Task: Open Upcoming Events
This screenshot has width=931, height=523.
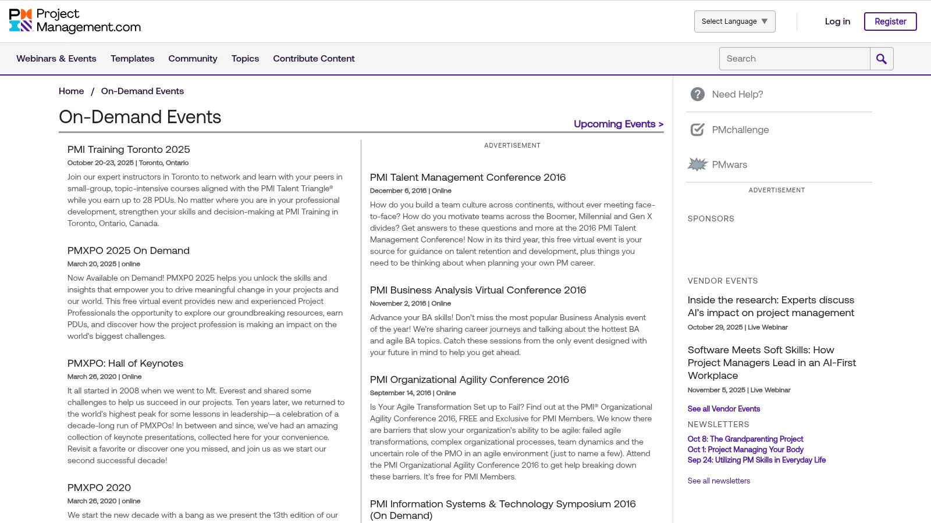Action: (618, 124)
